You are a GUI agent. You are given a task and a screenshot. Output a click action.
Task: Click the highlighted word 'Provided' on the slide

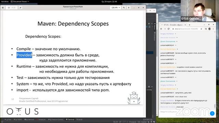point(24,55)
